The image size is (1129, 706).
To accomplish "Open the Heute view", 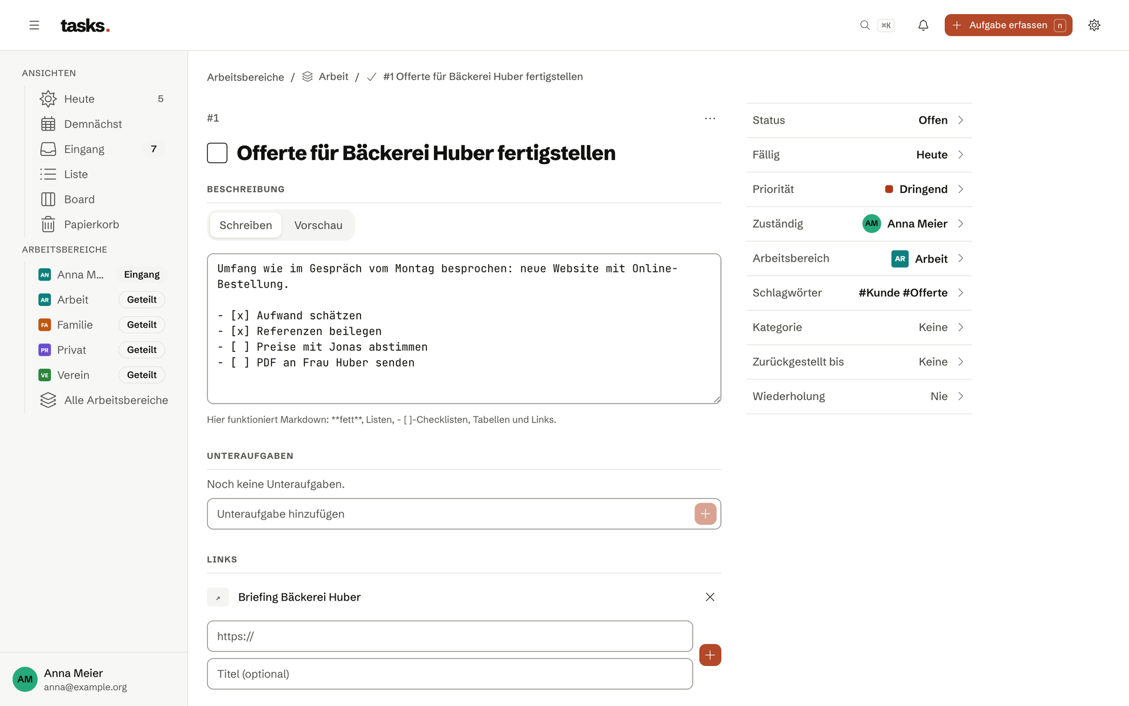I will pyautogui.click(x=102, y=99).
